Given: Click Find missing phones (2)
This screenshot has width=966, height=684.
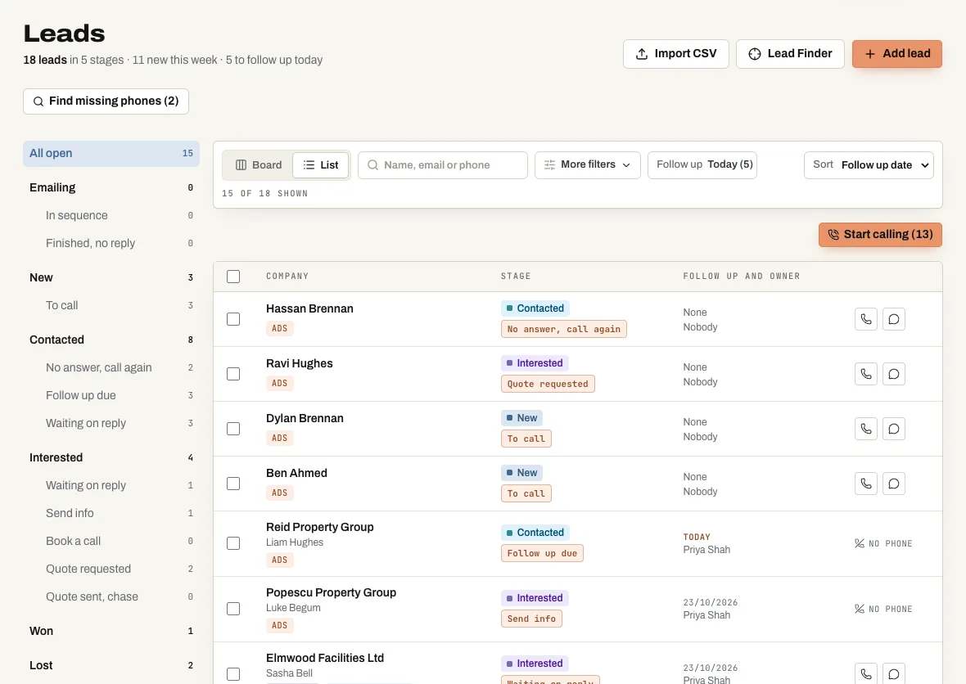Looking at the screenshot, I should point(106,101).
